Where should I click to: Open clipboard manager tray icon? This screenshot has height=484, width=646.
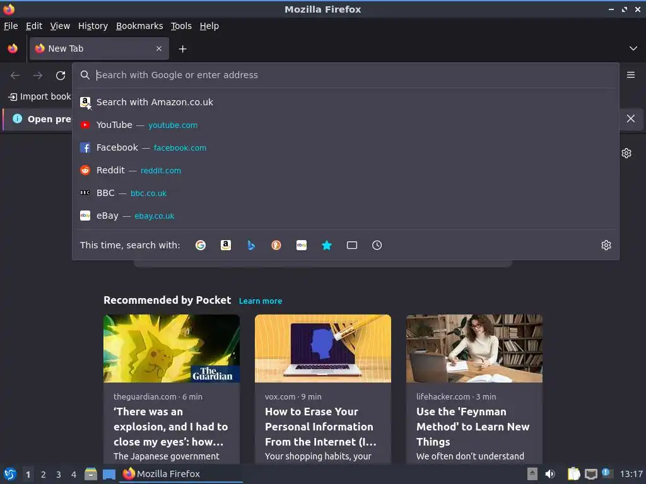tap(573, 474)
